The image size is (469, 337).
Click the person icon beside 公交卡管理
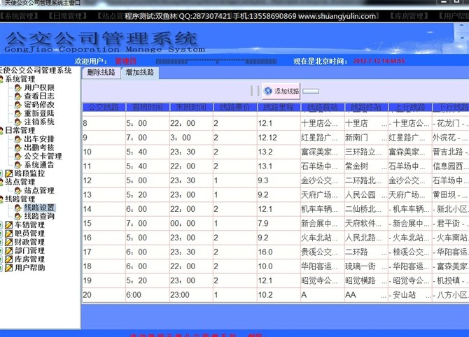point(18,156)
